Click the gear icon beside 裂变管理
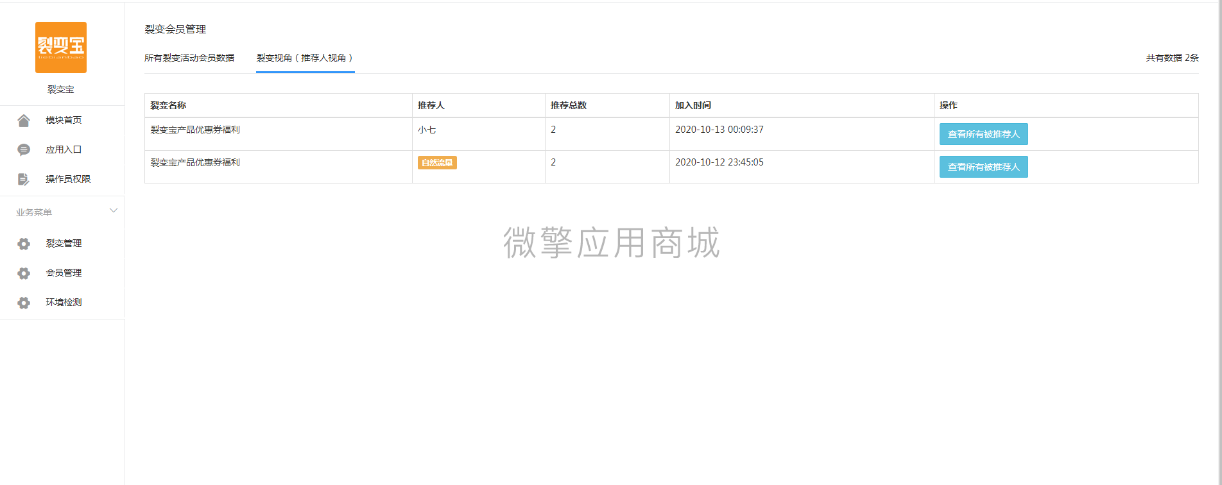This screenshot has height=485, width=1222. 24,244
